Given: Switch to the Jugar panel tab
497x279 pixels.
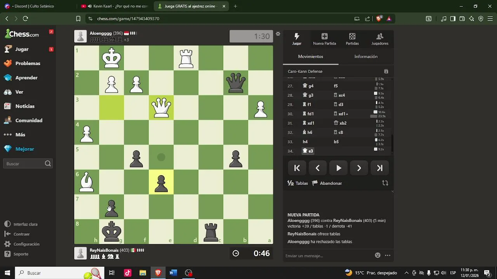Looking at the screenshot, I should point(297,39).
